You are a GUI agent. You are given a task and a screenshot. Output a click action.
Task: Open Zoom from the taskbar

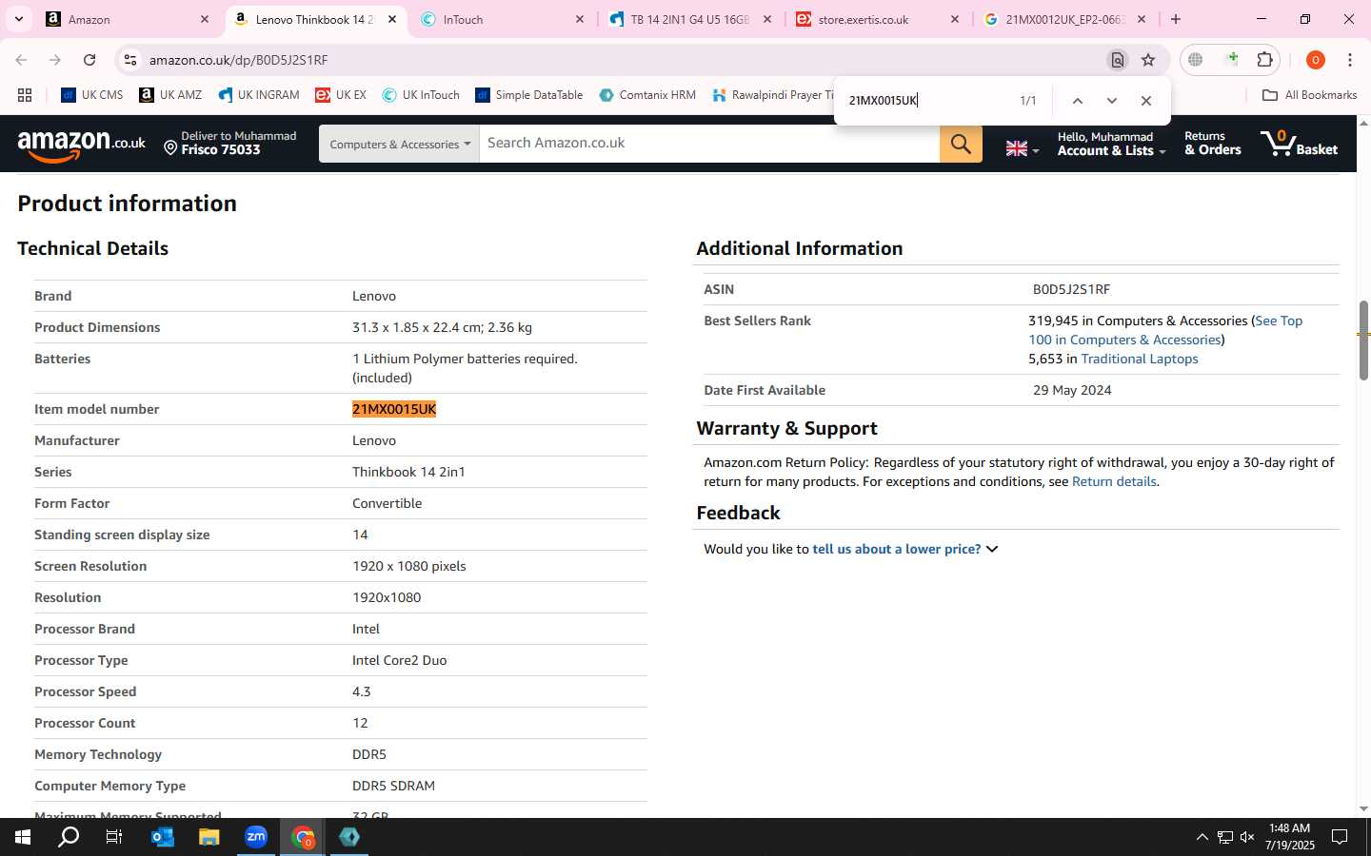pyautogui.click(x=256, y=837)
